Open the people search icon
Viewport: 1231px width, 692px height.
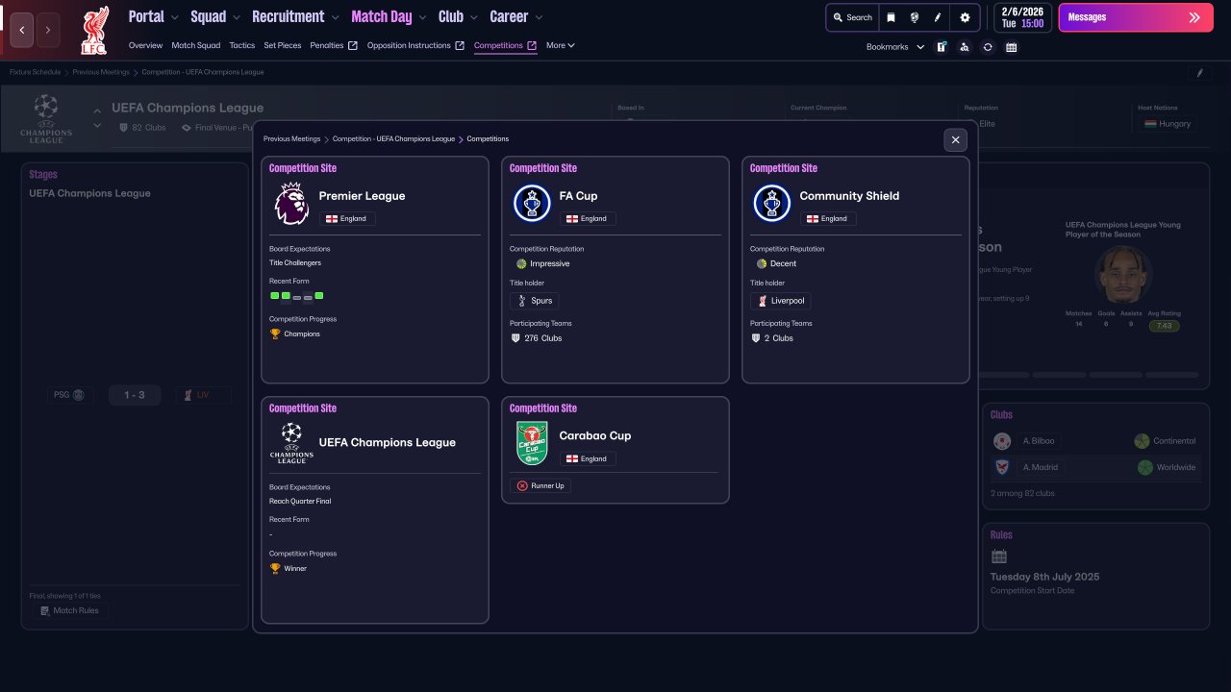click(965, 46)
